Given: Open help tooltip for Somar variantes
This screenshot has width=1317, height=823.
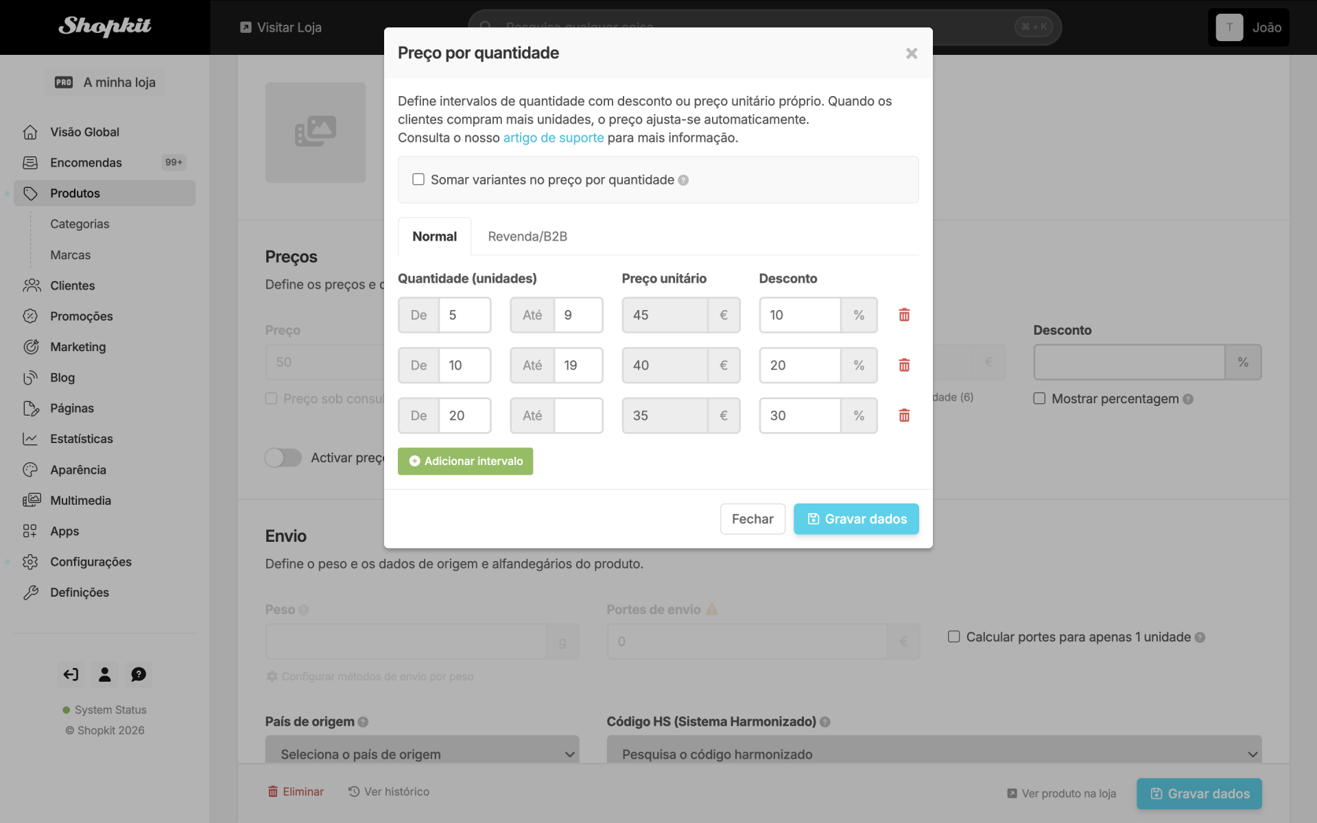Looking at the screenshot, I should 683,180.
